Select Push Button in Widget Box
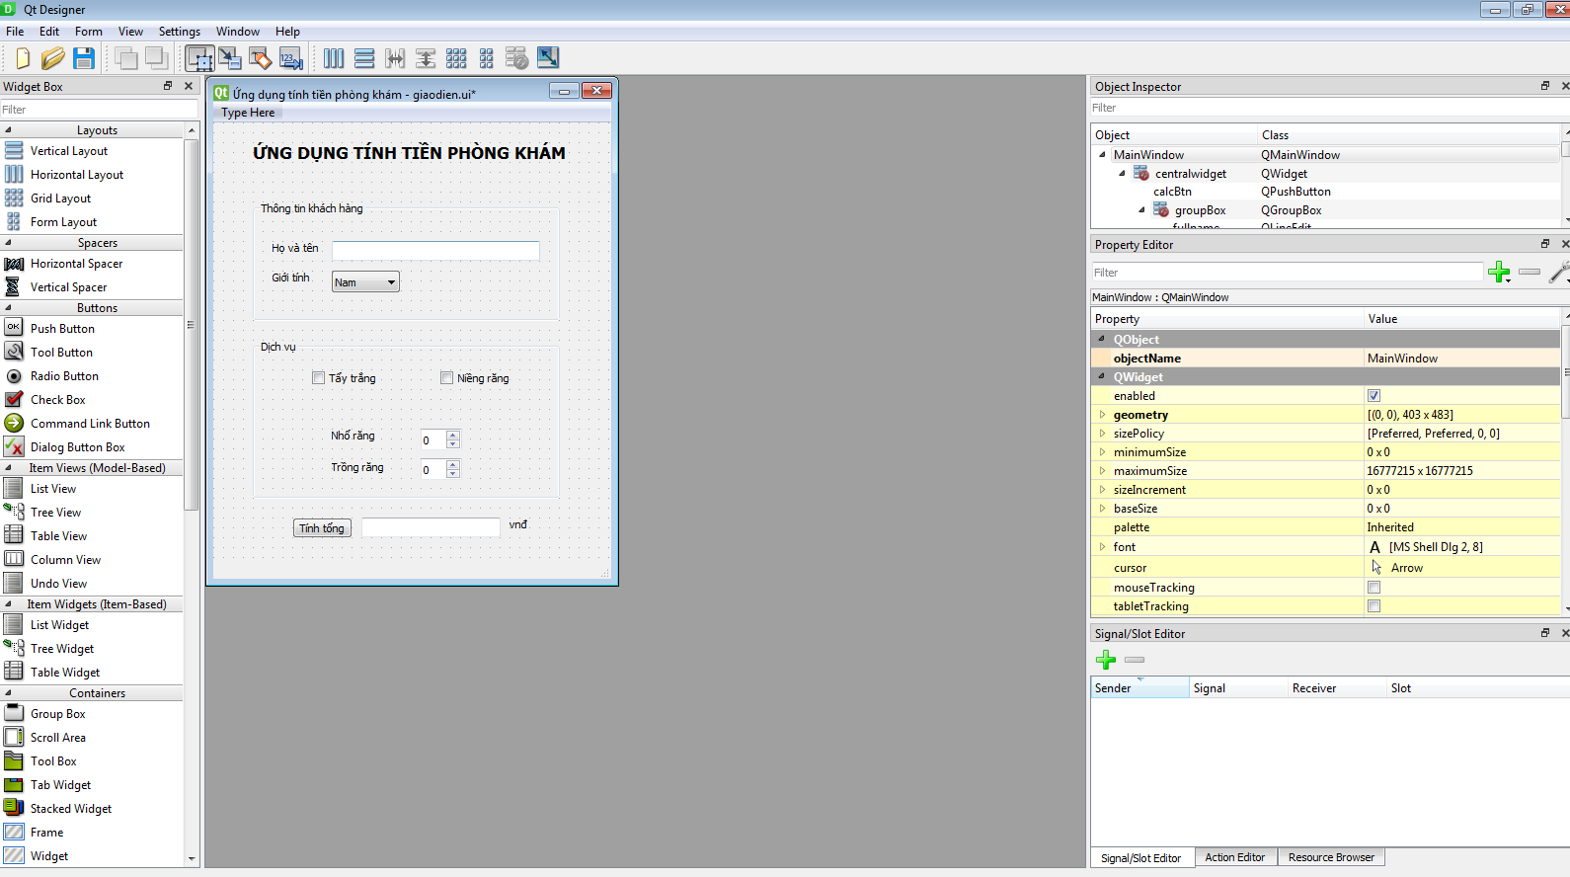The image size is (1570, 877). pos(62,329)
